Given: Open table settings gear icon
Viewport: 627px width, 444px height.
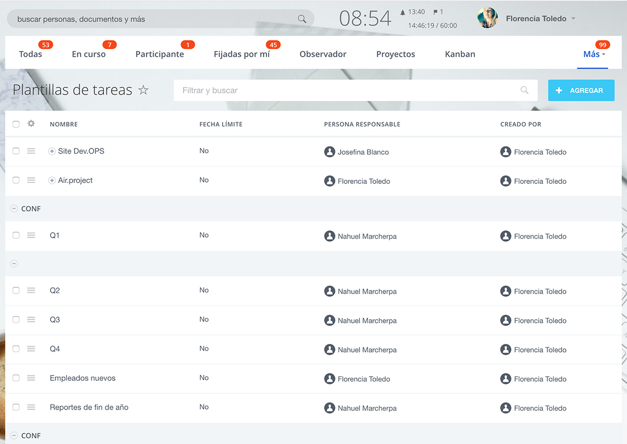Looking at the screenshot, I should [x=31, y=124].
